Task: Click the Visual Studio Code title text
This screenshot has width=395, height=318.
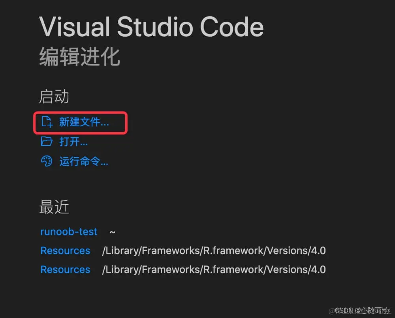Action: 151,26
